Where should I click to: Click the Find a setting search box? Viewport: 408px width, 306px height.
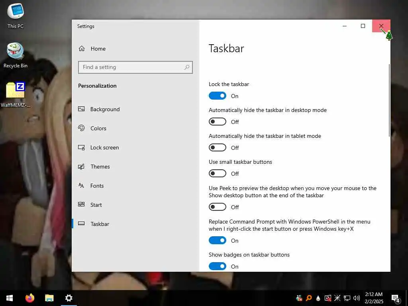pos(135,67)
